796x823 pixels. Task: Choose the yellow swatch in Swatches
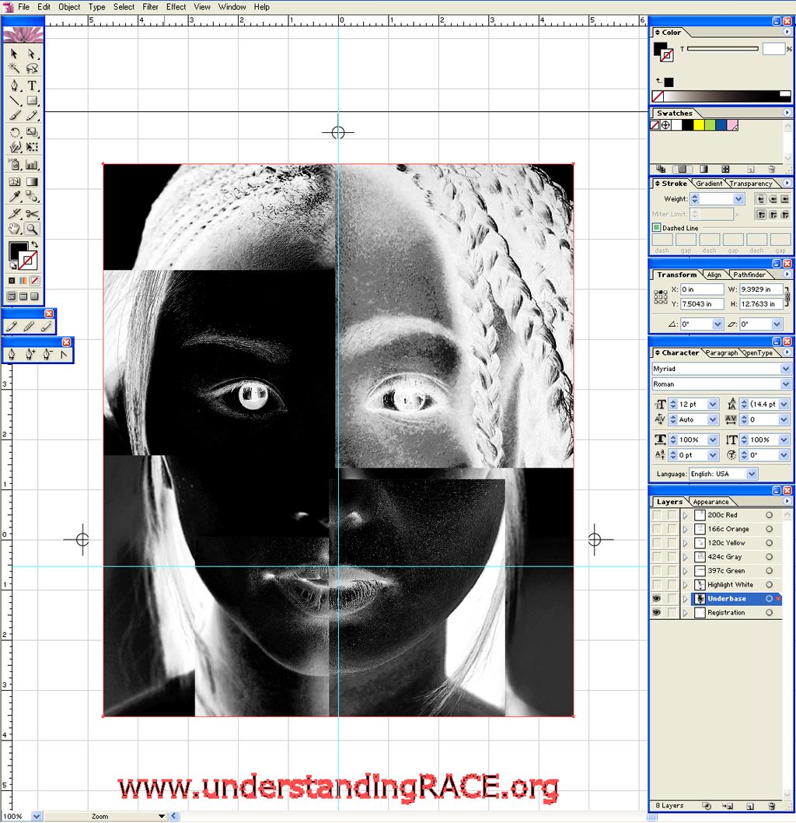(699, 125)
